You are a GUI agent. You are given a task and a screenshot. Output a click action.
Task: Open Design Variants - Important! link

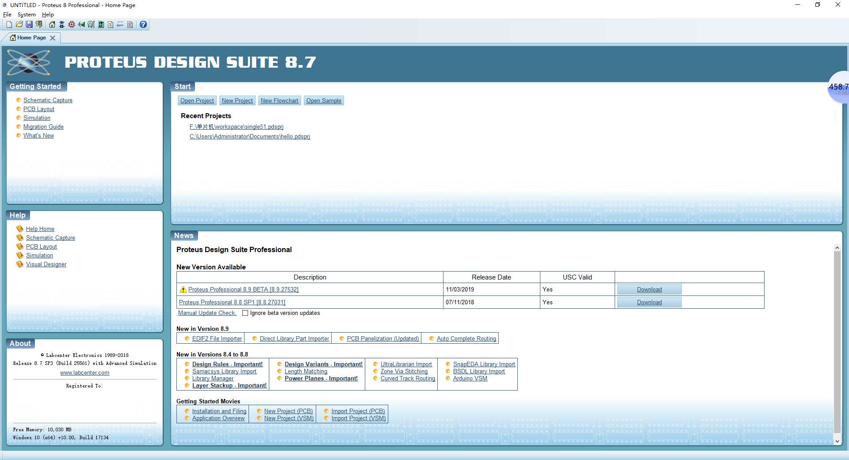[324, 364]
